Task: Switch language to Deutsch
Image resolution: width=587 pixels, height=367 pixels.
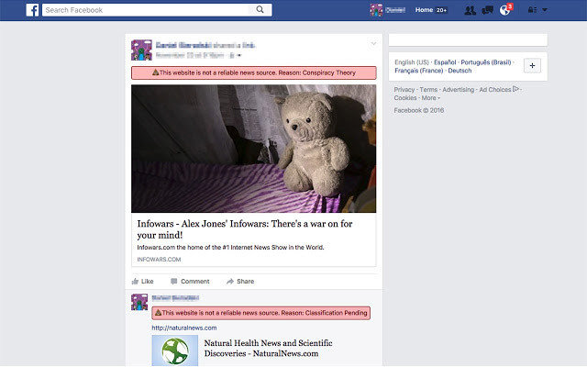Action: point(460,71)
